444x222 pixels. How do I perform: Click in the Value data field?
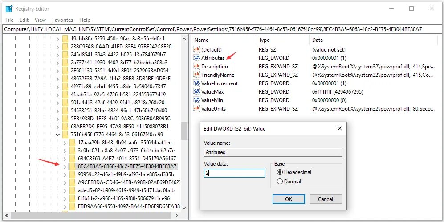234,173
